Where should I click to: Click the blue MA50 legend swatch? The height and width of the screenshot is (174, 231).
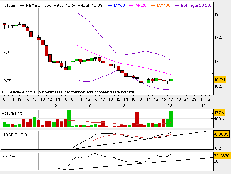(110, 6)
